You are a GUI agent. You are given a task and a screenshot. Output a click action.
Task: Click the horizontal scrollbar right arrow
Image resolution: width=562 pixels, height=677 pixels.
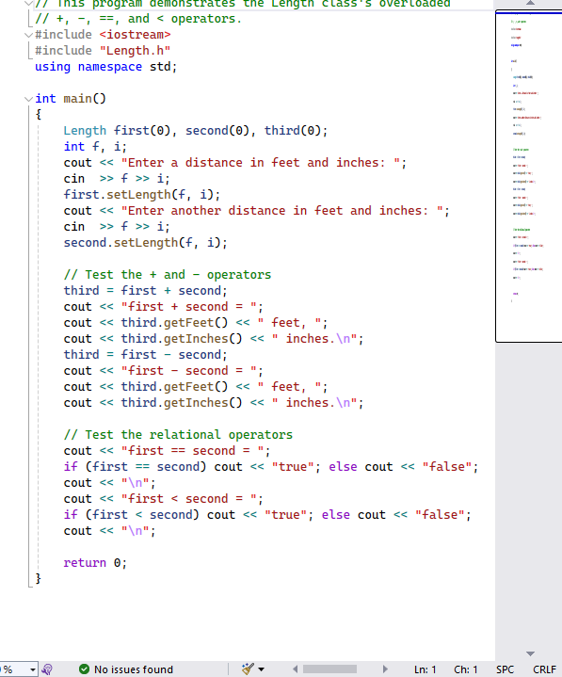click(x=385, y=669)
